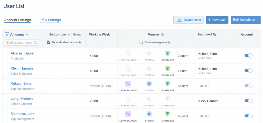The width and height of the screenshot is (263, 123).
Task: Click default (40:00) for Matthews, John
Action: [100, 116]
